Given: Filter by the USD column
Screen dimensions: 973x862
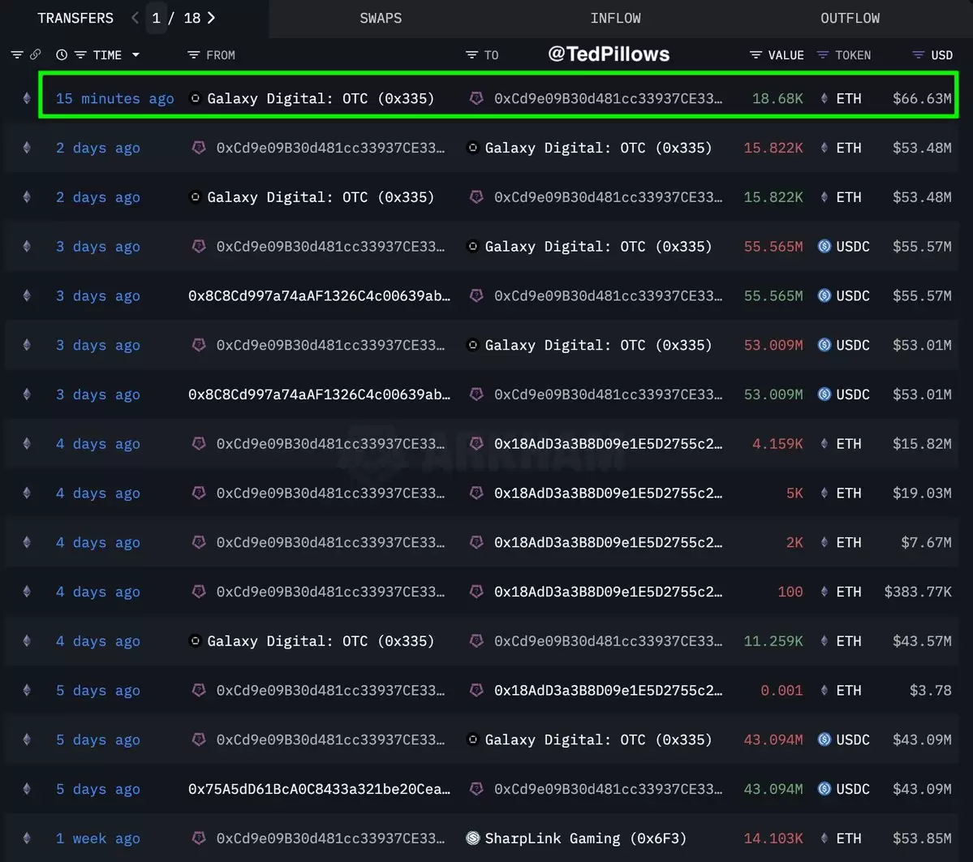Looking at the screenshot, I should coord(918,55).
